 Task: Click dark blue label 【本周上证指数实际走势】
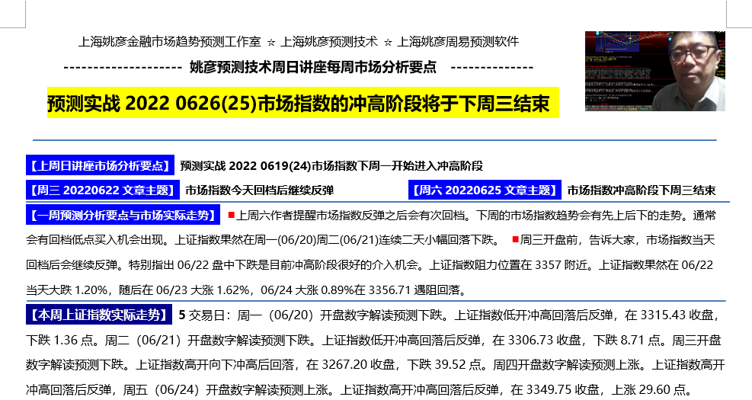click(99, 315)
